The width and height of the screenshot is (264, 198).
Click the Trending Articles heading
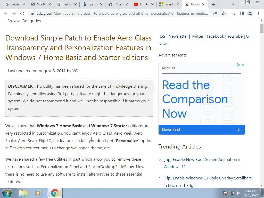(180, 146)
